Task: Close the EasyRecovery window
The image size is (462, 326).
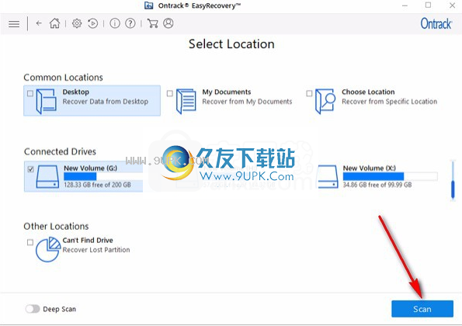Action: 452,5
